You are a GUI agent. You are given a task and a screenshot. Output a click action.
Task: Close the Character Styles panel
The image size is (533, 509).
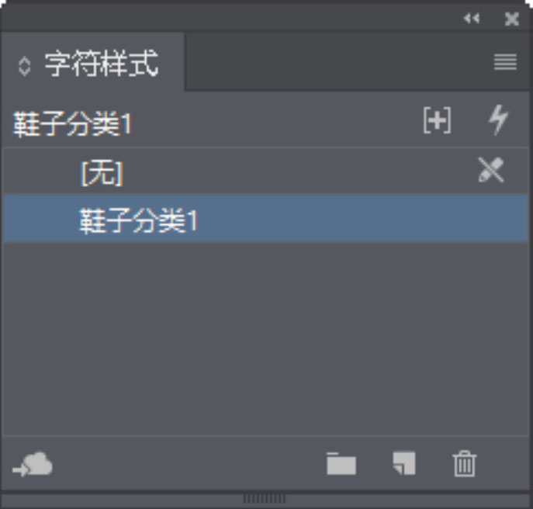click(x=511, y=19)
